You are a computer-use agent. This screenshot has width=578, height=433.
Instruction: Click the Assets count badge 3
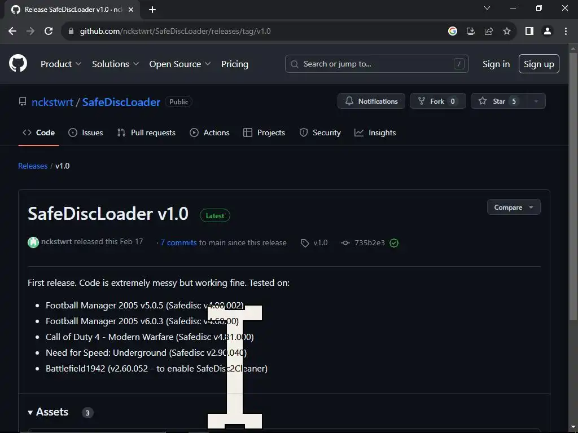pyautogui.click(x=87, y=413)
